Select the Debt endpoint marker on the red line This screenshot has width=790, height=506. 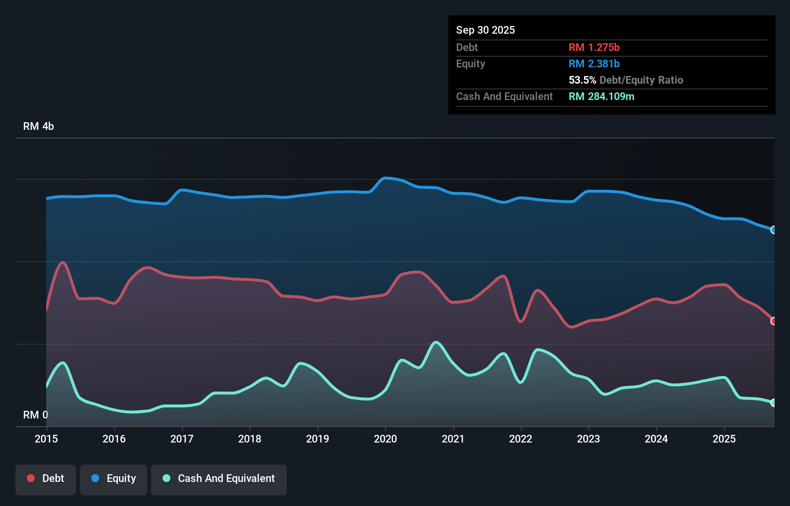(x=774, y=321)
